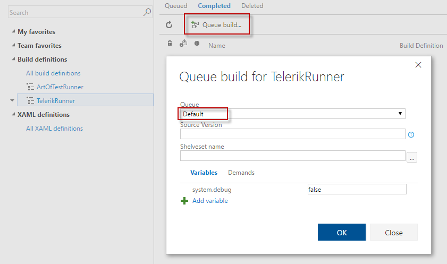Screen dimensions: 447x264
Task: Click the My favorites heading
Action: tap(37, 32)
